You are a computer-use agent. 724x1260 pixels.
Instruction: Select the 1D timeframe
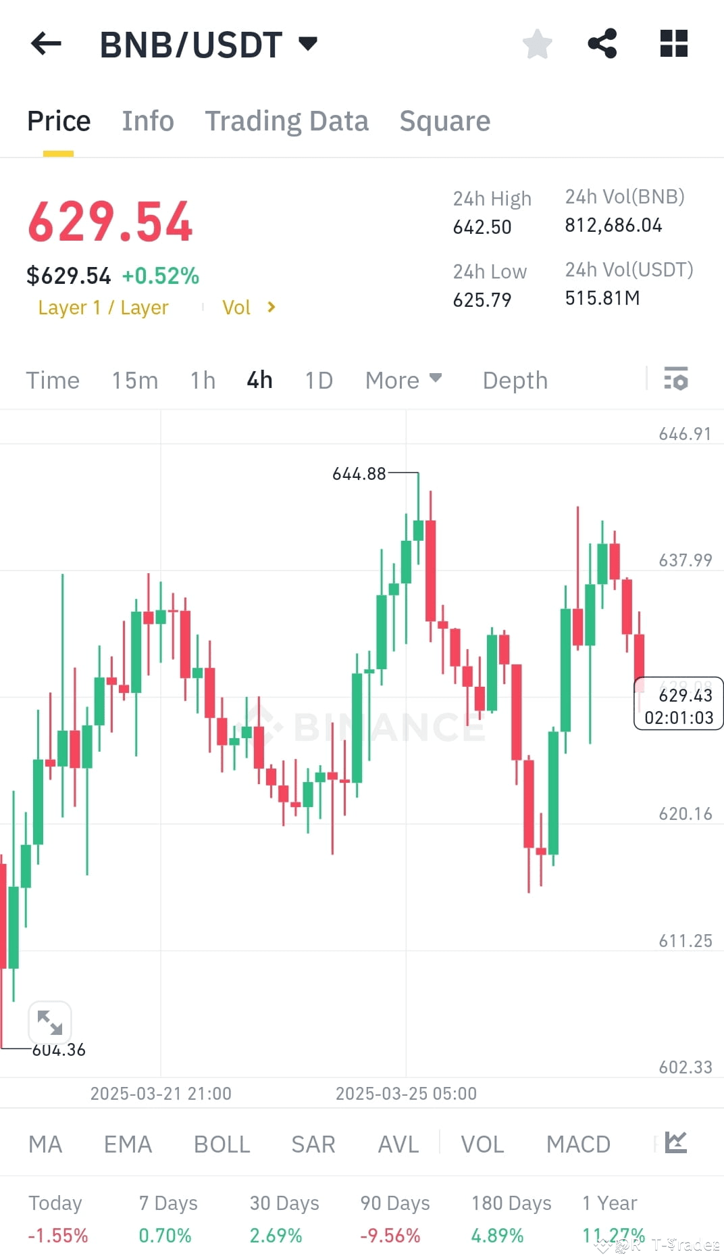[x=318, y=380]
